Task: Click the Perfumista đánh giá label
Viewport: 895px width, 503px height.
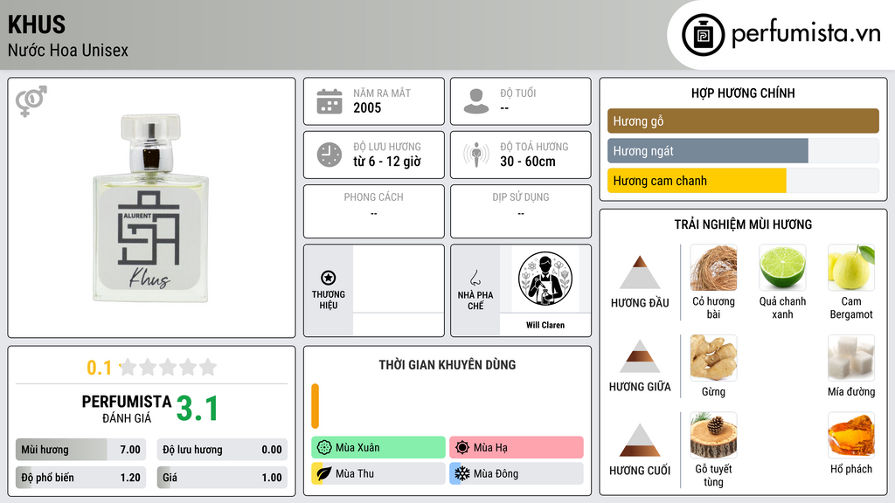Action: point(126,409)
